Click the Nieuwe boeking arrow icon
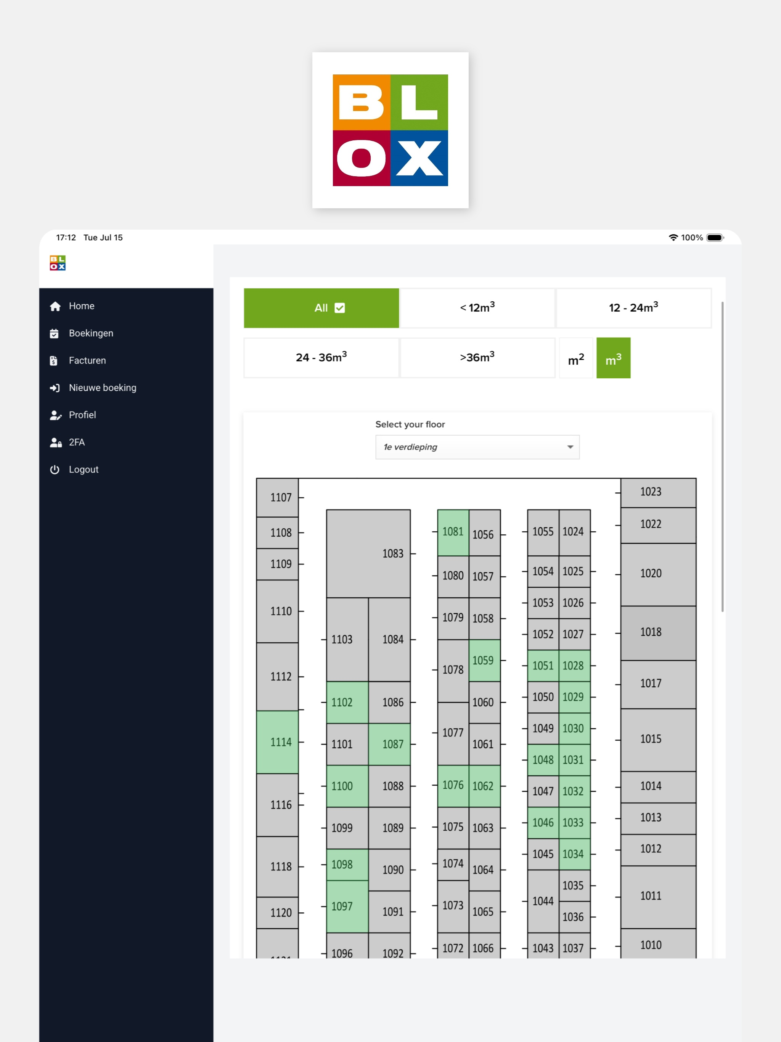Screen dimensions: 781x1042 coord(55,388)
